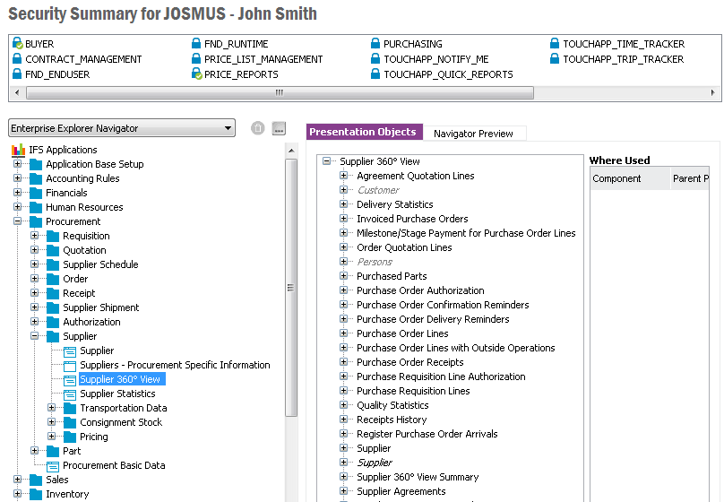Click the navigator tree scroll-up arrow
This screenshot has height=502, width=724.
[x=291, y=151]
